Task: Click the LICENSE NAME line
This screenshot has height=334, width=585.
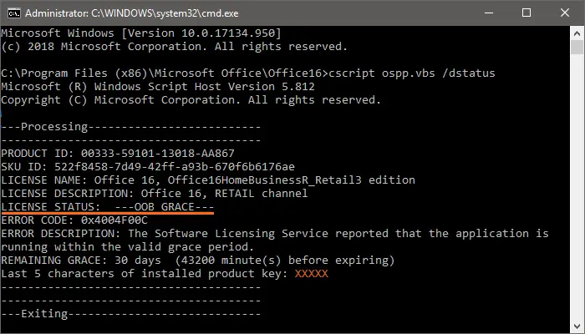Action: pos(208,180)
